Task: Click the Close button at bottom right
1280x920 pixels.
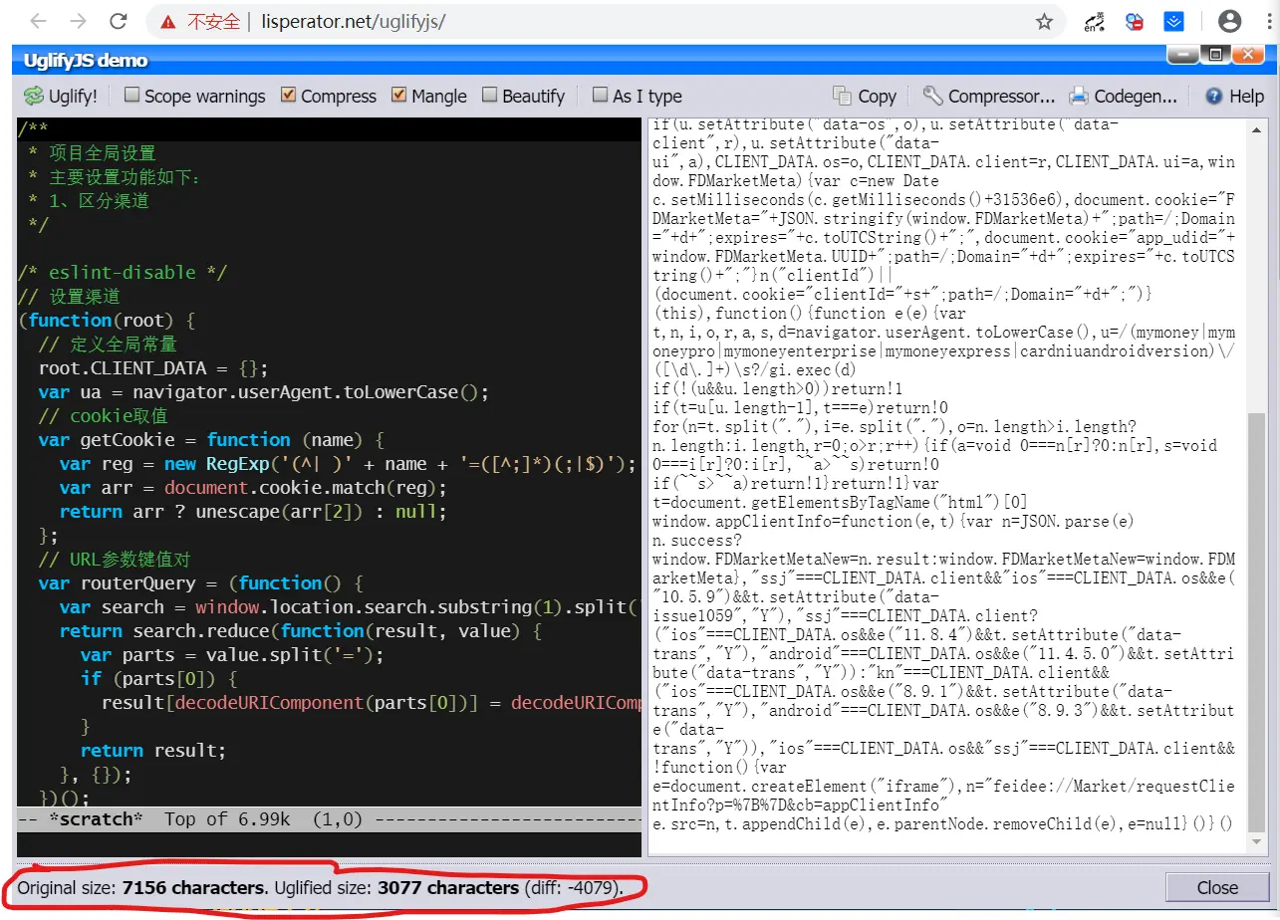Action: pos(1217,887)
